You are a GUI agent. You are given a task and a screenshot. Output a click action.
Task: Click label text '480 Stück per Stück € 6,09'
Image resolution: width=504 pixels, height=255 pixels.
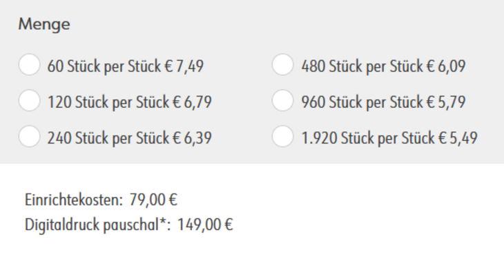tap(383, 66)
